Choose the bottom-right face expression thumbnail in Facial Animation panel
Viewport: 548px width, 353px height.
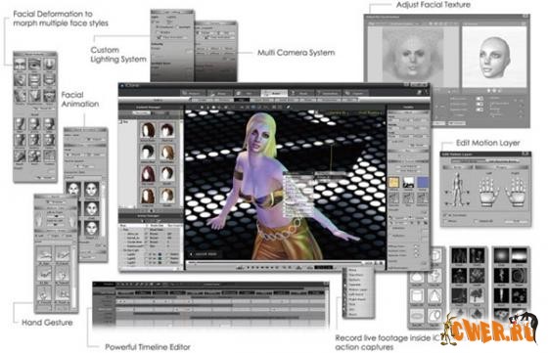click(91, 228)
